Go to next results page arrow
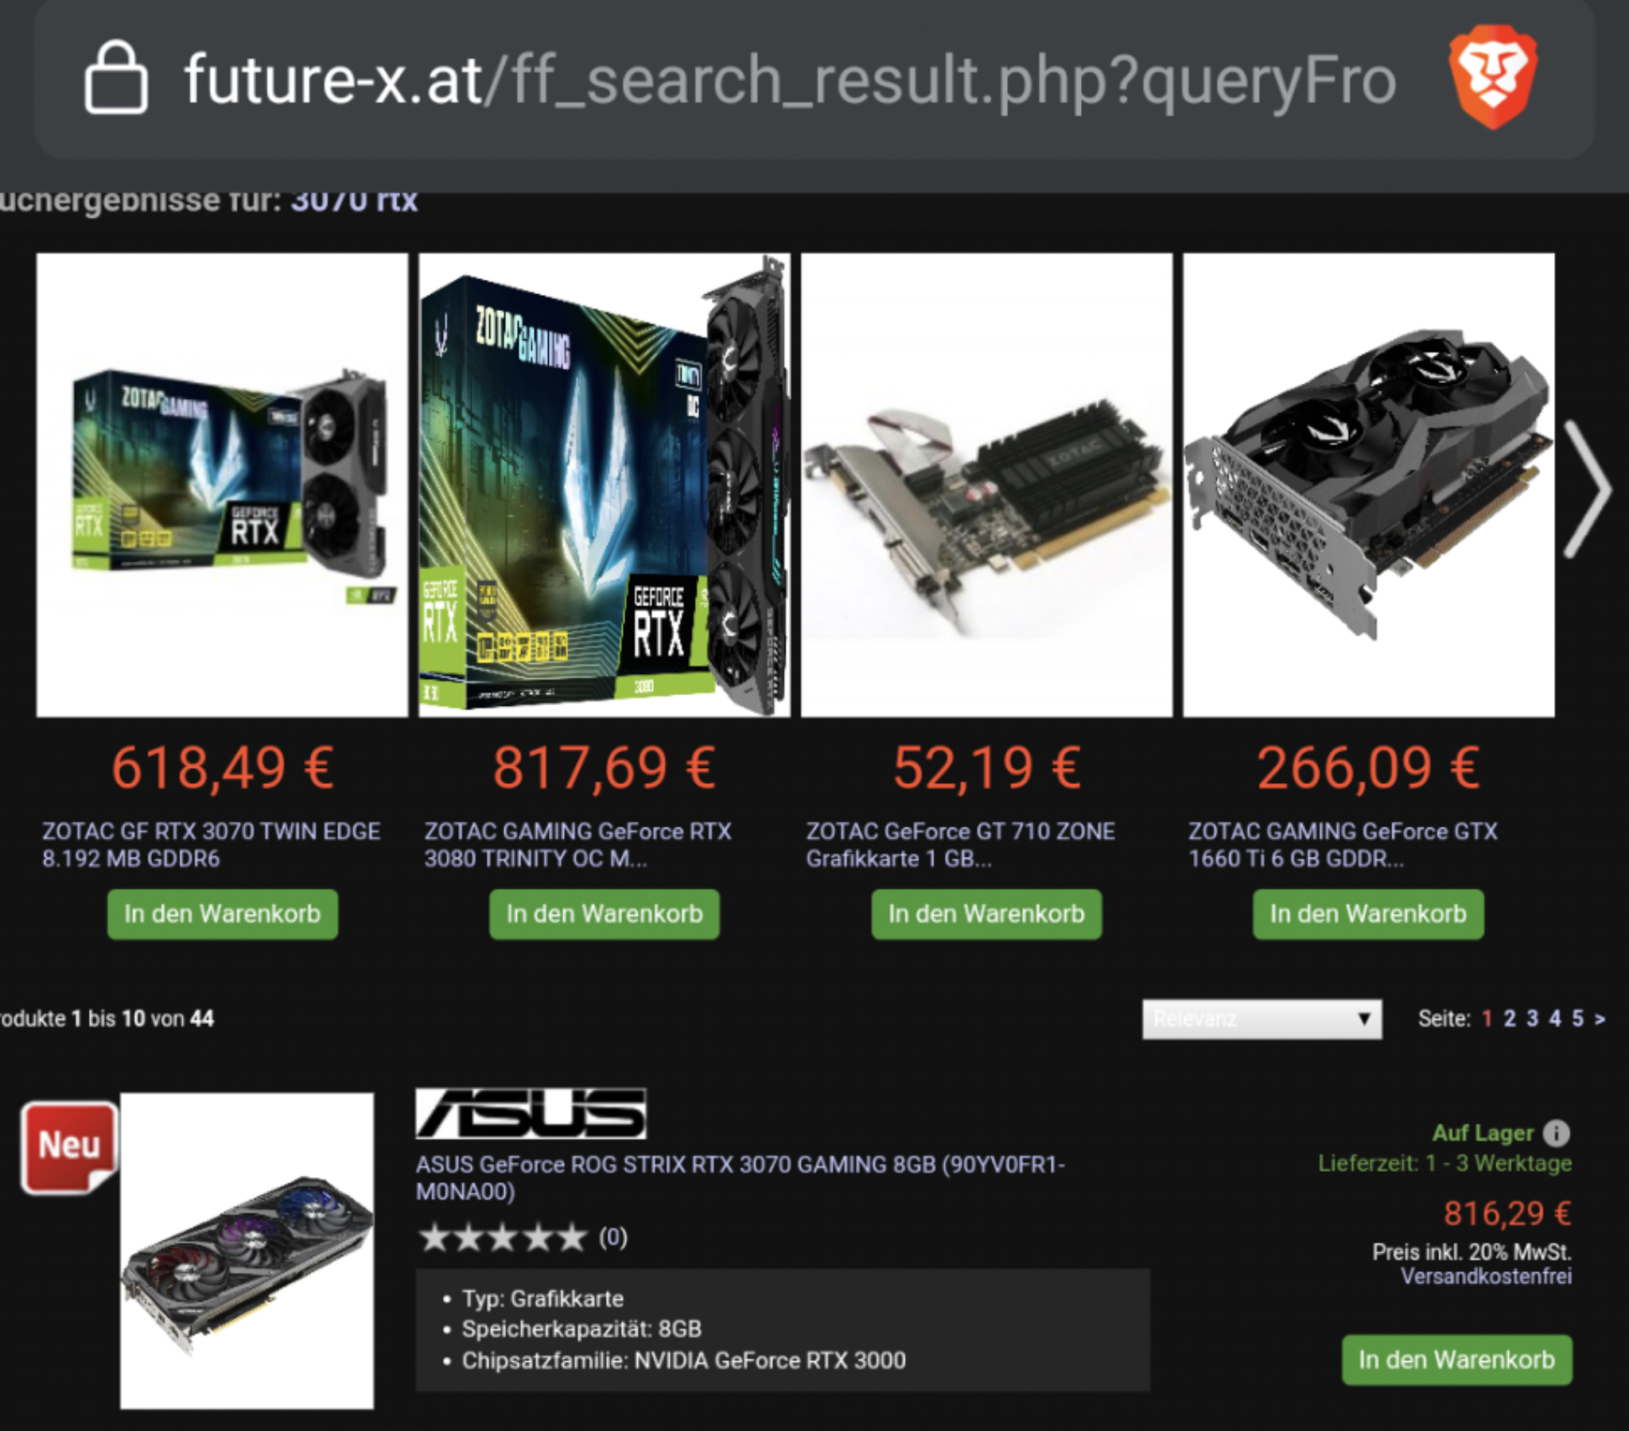Viewport: 1629px width, 1431px height. click(x=1600, y=1018)
